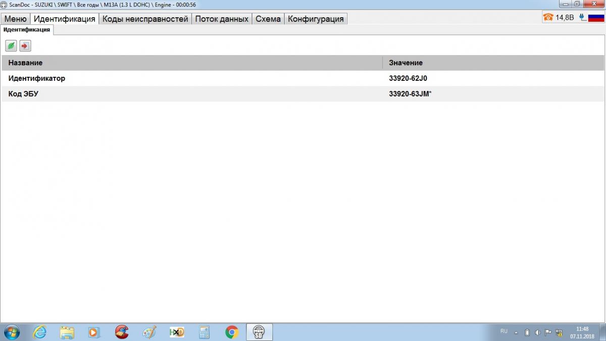The width and height of the screenshot is (606, 341).
Task: Open the Поток данных tab
Action: (x=222, y=19)
